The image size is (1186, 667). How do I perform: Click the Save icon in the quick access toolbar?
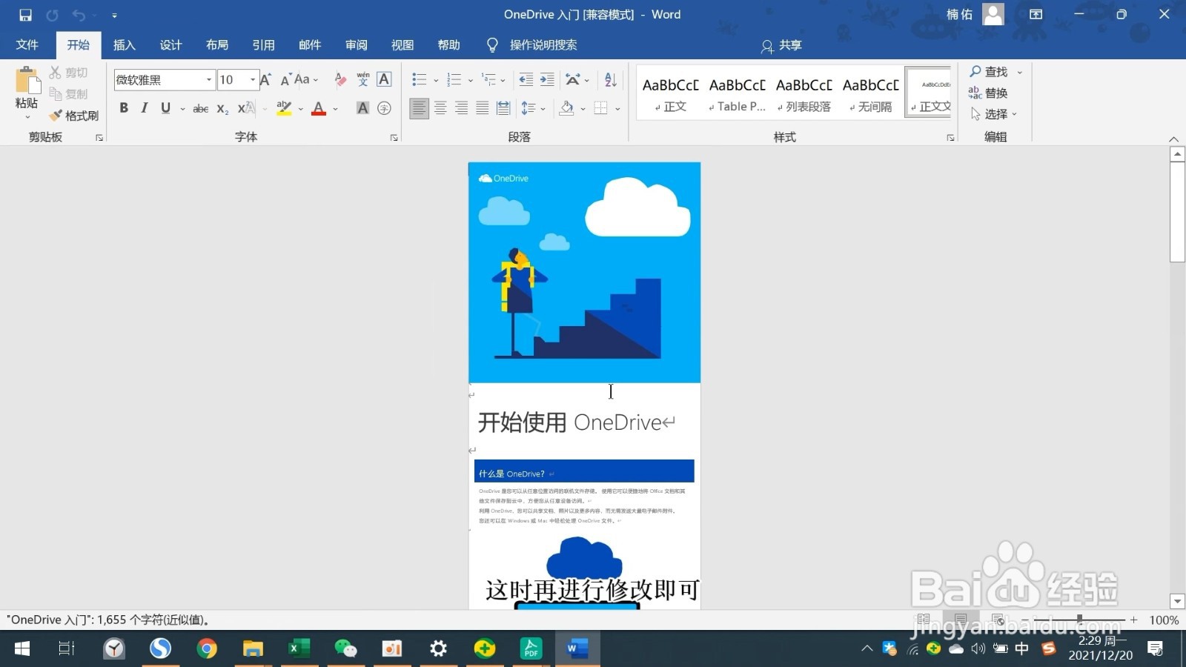(x=25, y=15)
